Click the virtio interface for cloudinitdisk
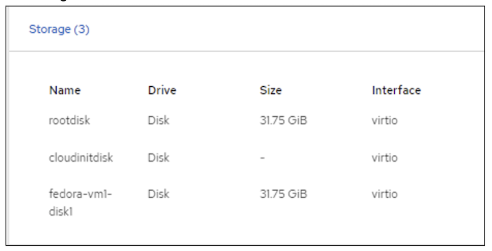The width and height of the screenshot is (492, 251). [x=385, y=157]
